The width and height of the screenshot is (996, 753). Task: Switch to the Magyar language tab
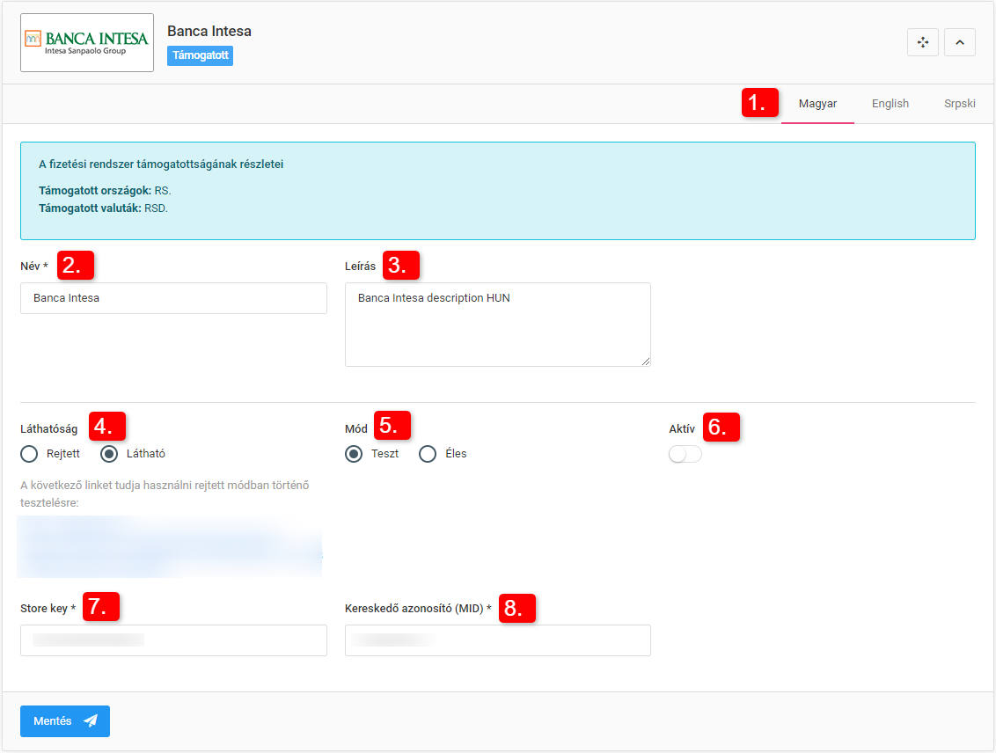(x=817, y=104)
